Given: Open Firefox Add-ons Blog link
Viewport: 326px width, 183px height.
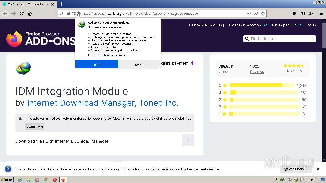Looking at the screenshot, I should (206, 25).
